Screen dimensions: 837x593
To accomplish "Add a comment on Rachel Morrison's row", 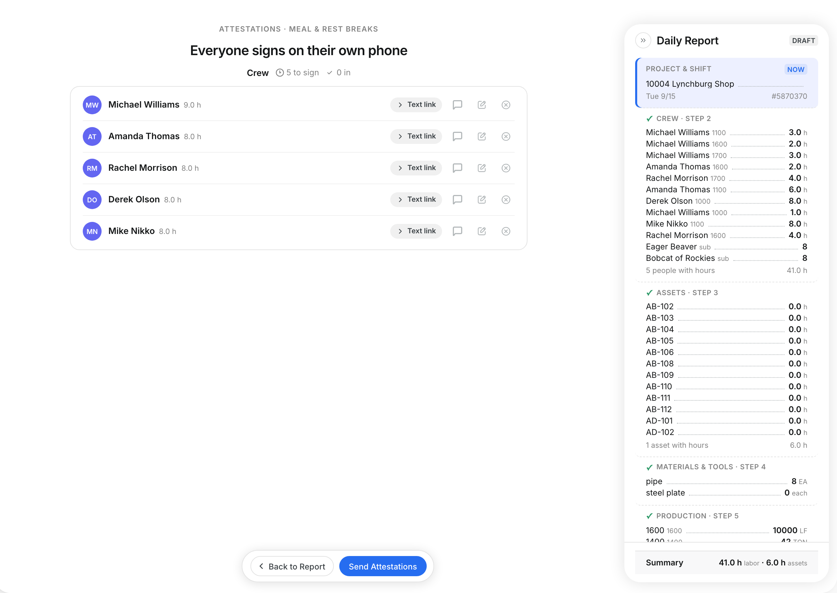I will tap(458, 168).
